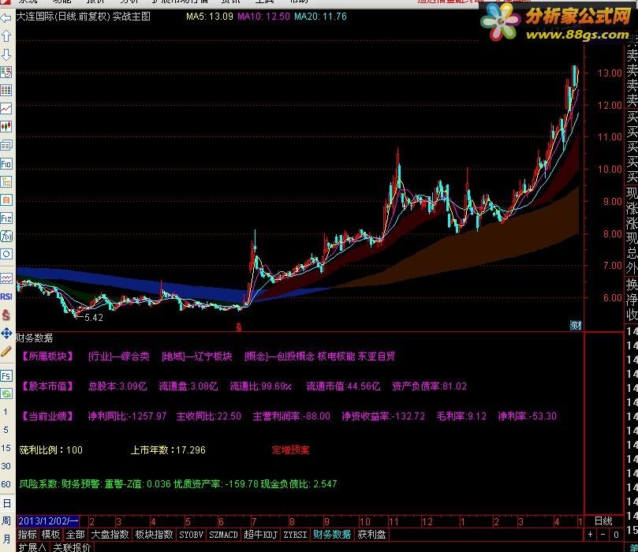
Task: Open the colored grid table icon
Action: click(x=6, y=91)
